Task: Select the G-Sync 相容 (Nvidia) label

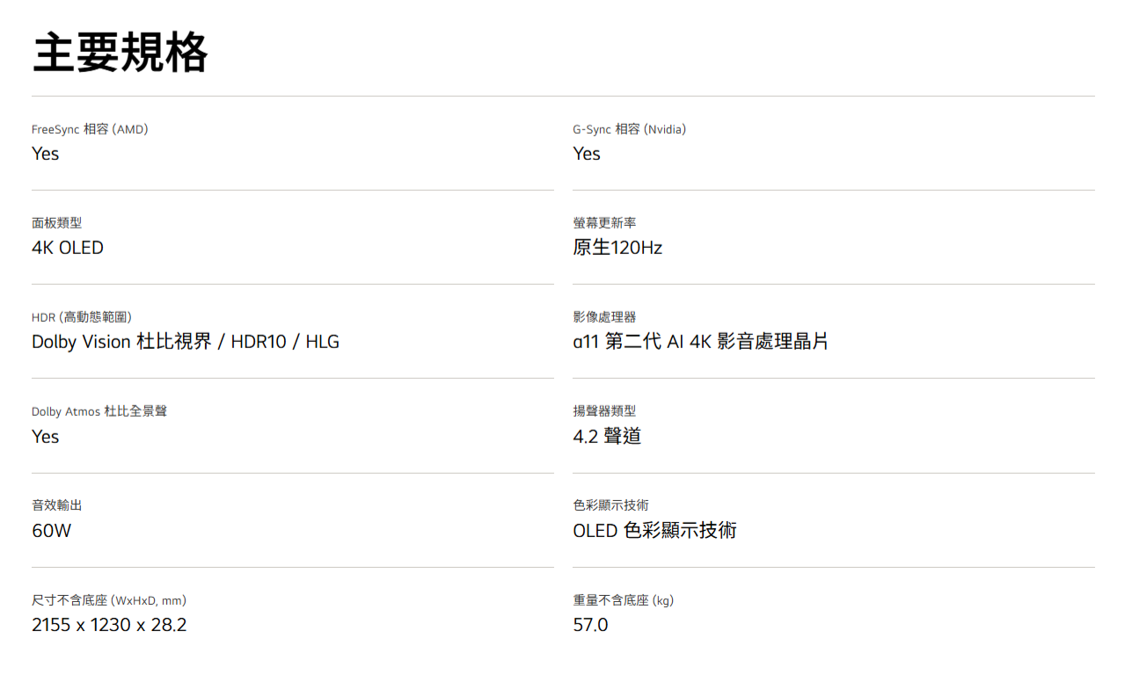Action: click(629, 129)
